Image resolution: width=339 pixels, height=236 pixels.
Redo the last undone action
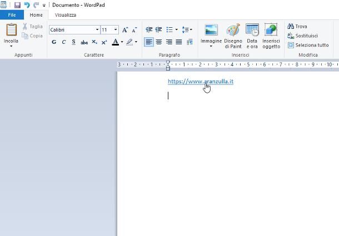[36, 5]
